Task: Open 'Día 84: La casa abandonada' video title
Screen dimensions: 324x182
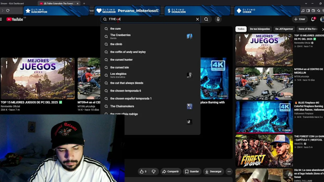Action: [309, 174]
